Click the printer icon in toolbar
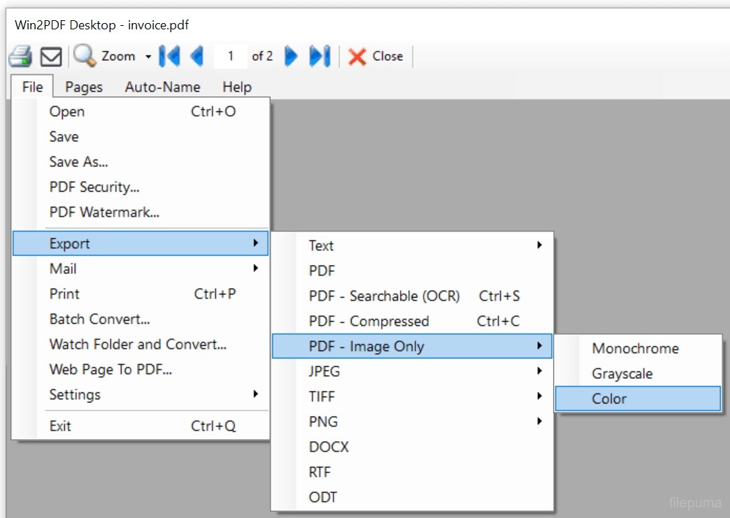This screenshot has width=730, height=518. [20, 57]
